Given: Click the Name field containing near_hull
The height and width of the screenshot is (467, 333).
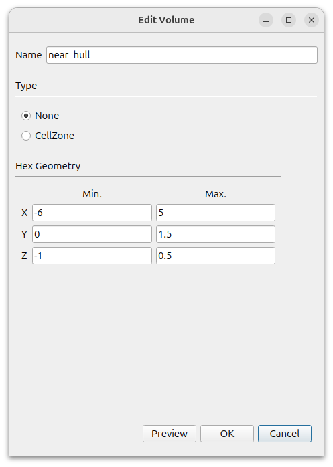Looking at the screenshot, I should pyautogui.click(x=182, y=55).
